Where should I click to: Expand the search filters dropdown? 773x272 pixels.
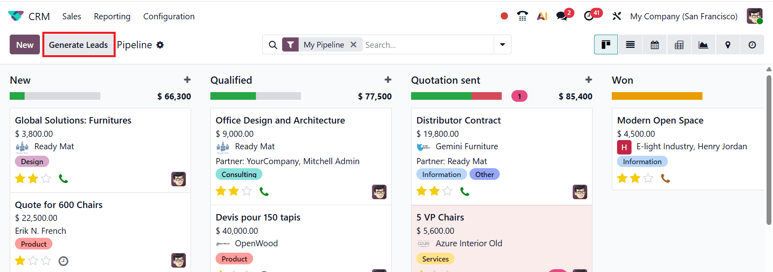(502, 44)
